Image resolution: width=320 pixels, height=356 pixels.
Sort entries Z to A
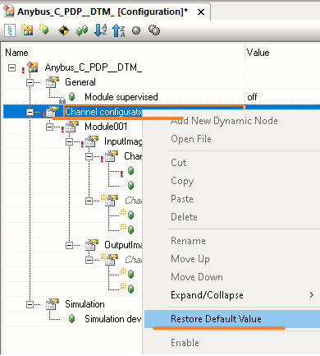pyautogui.click(x=118, y=30)
